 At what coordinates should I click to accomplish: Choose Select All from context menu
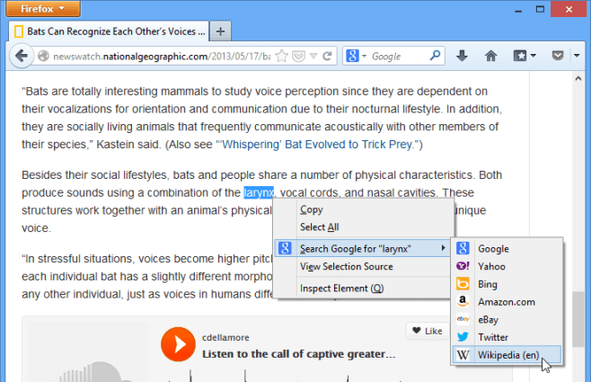364,227
